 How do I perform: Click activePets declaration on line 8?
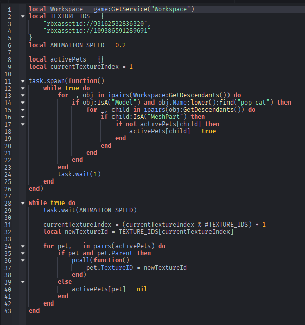pos(68,59)
